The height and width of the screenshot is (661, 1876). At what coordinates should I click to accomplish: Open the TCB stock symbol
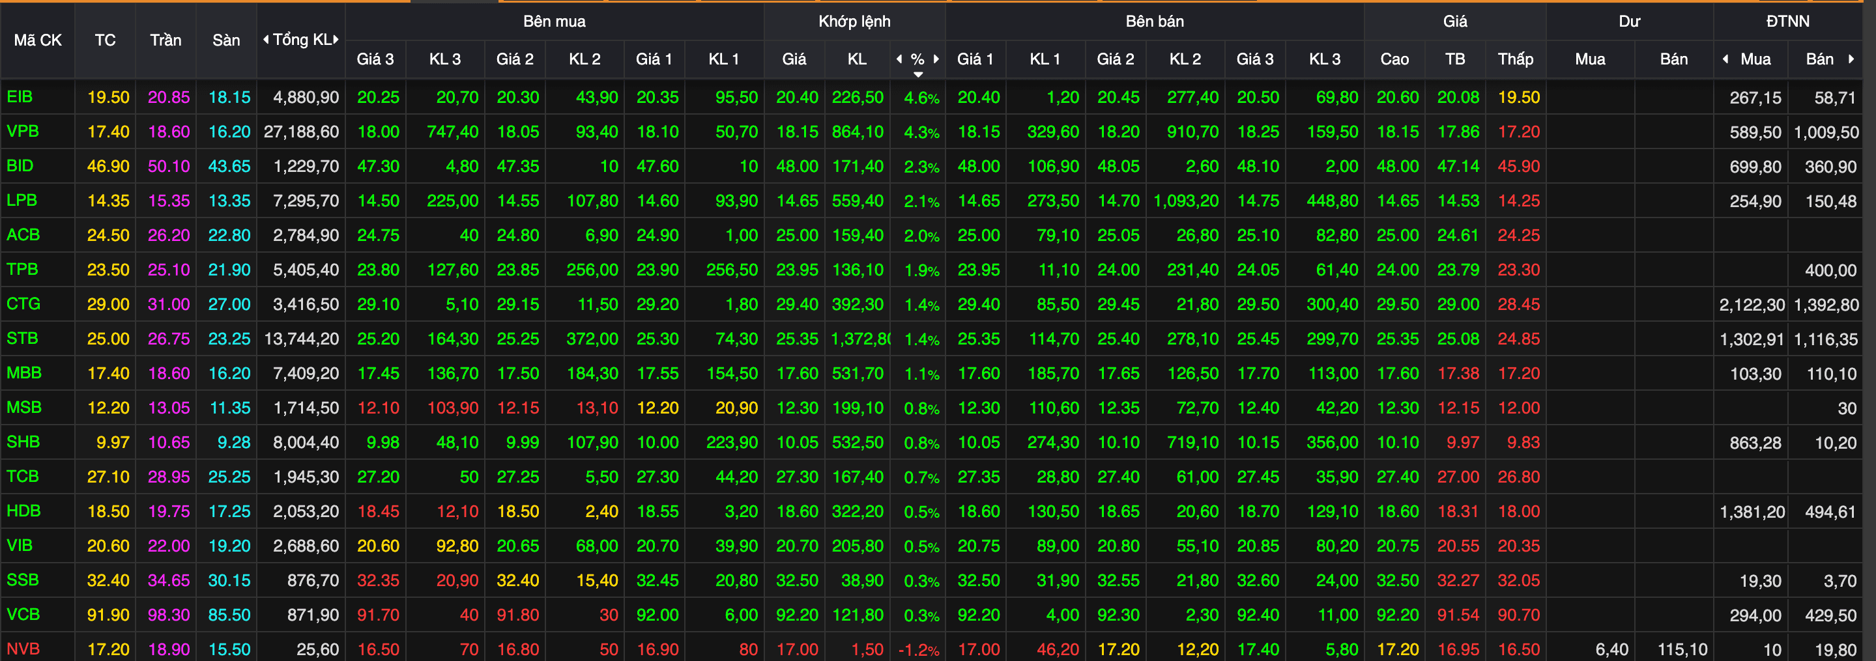click(x=23, y=476)
